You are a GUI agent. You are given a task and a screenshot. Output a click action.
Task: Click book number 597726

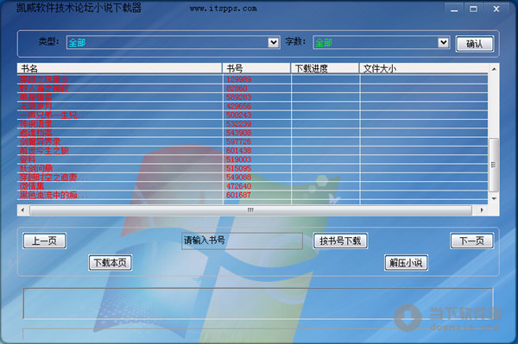(238, 141)
